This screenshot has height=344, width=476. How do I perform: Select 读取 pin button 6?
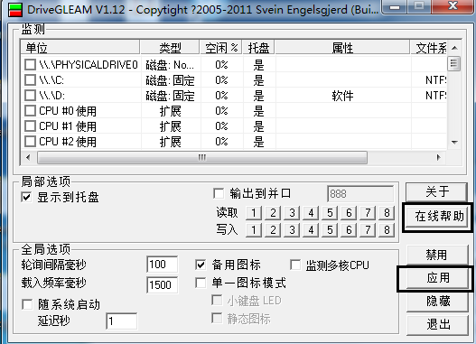point(349,213)
